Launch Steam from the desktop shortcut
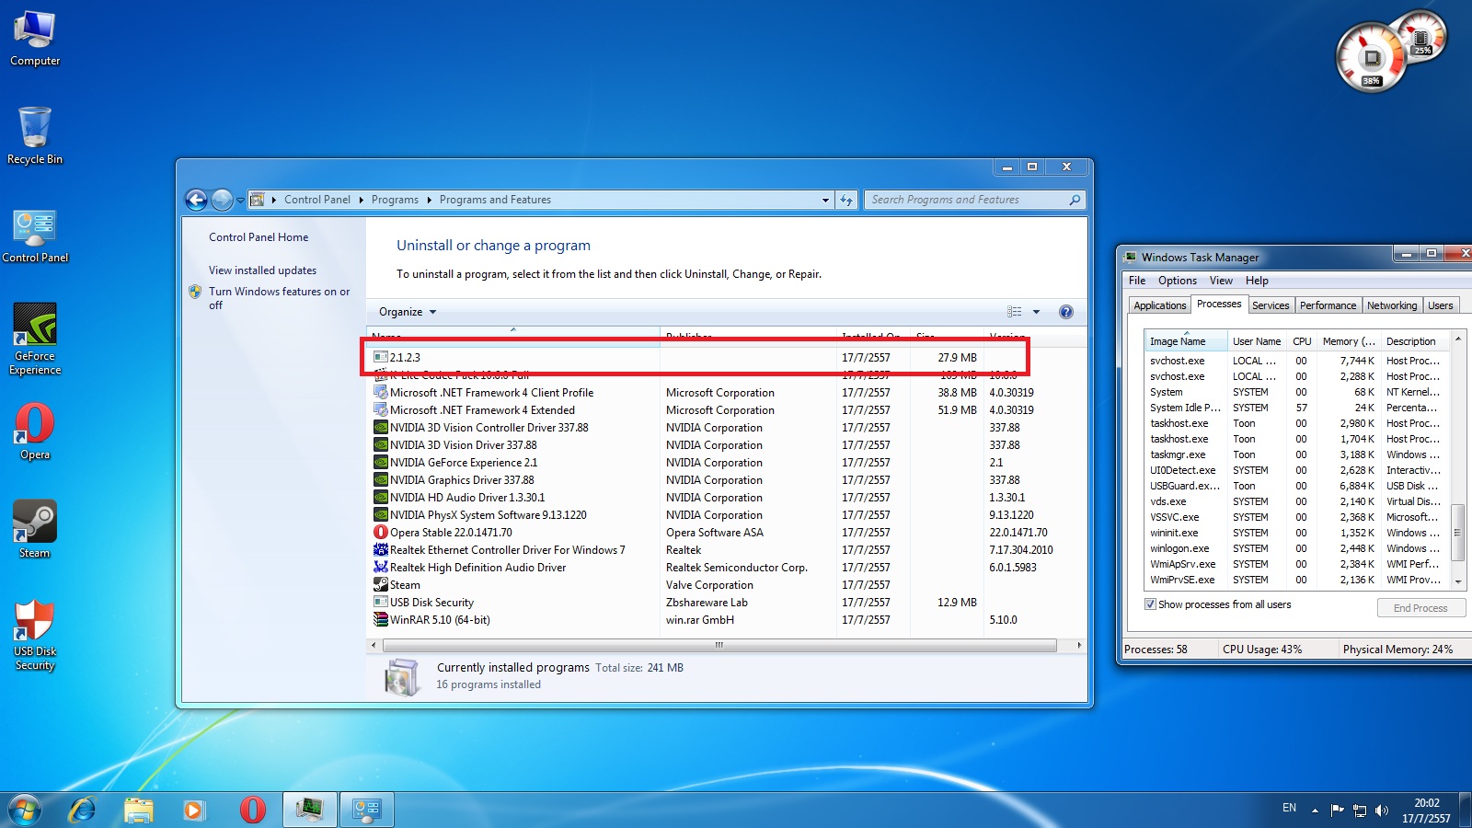 click(35, 529)
